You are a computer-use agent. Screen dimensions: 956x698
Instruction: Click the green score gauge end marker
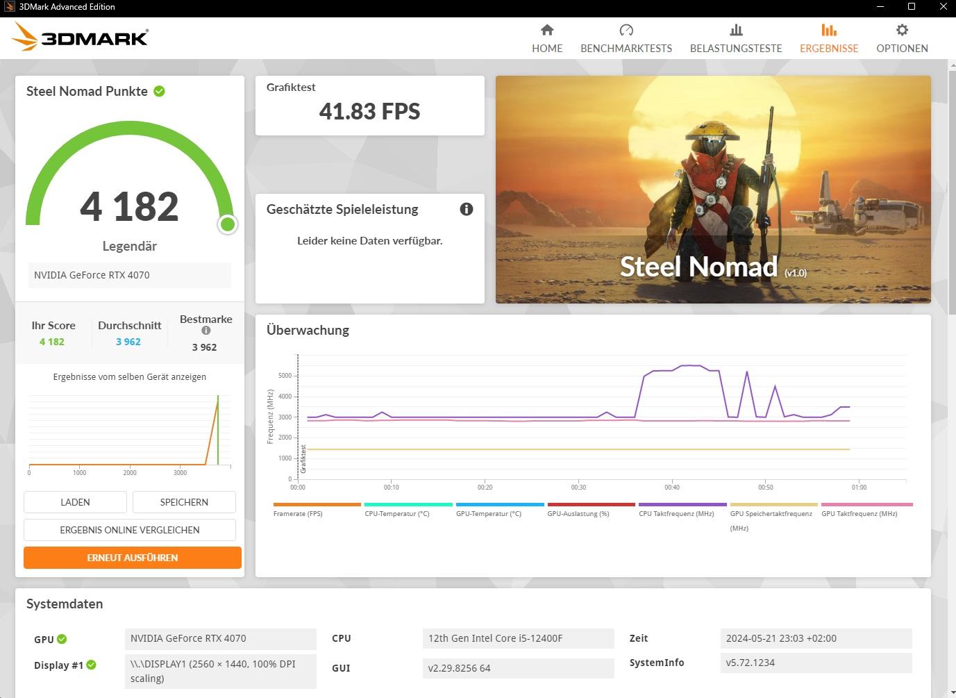coord(228,224)
